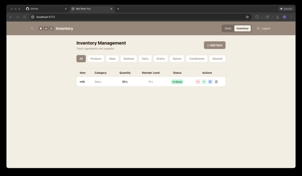View site information icon in address bar
302x176 pixels.
[x=33, y=17]
